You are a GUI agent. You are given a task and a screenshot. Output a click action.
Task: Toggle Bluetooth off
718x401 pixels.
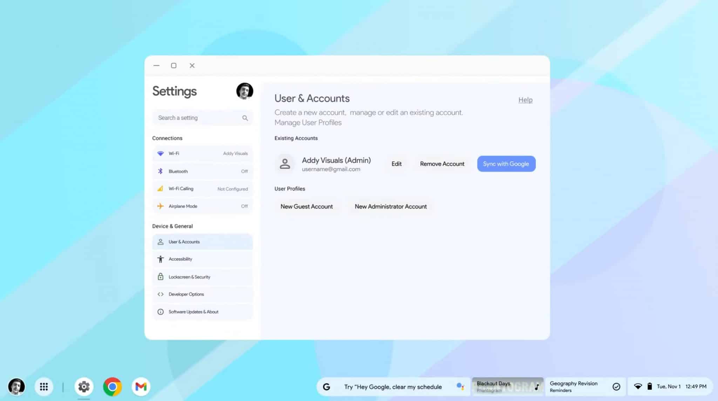point(244,171)
